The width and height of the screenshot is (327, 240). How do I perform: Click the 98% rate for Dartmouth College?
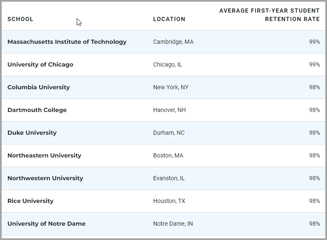click(x=314, y=110)
